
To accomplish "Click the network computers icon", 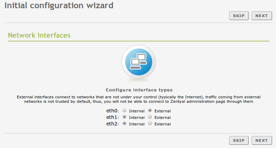I will click(x=139, y=62).
